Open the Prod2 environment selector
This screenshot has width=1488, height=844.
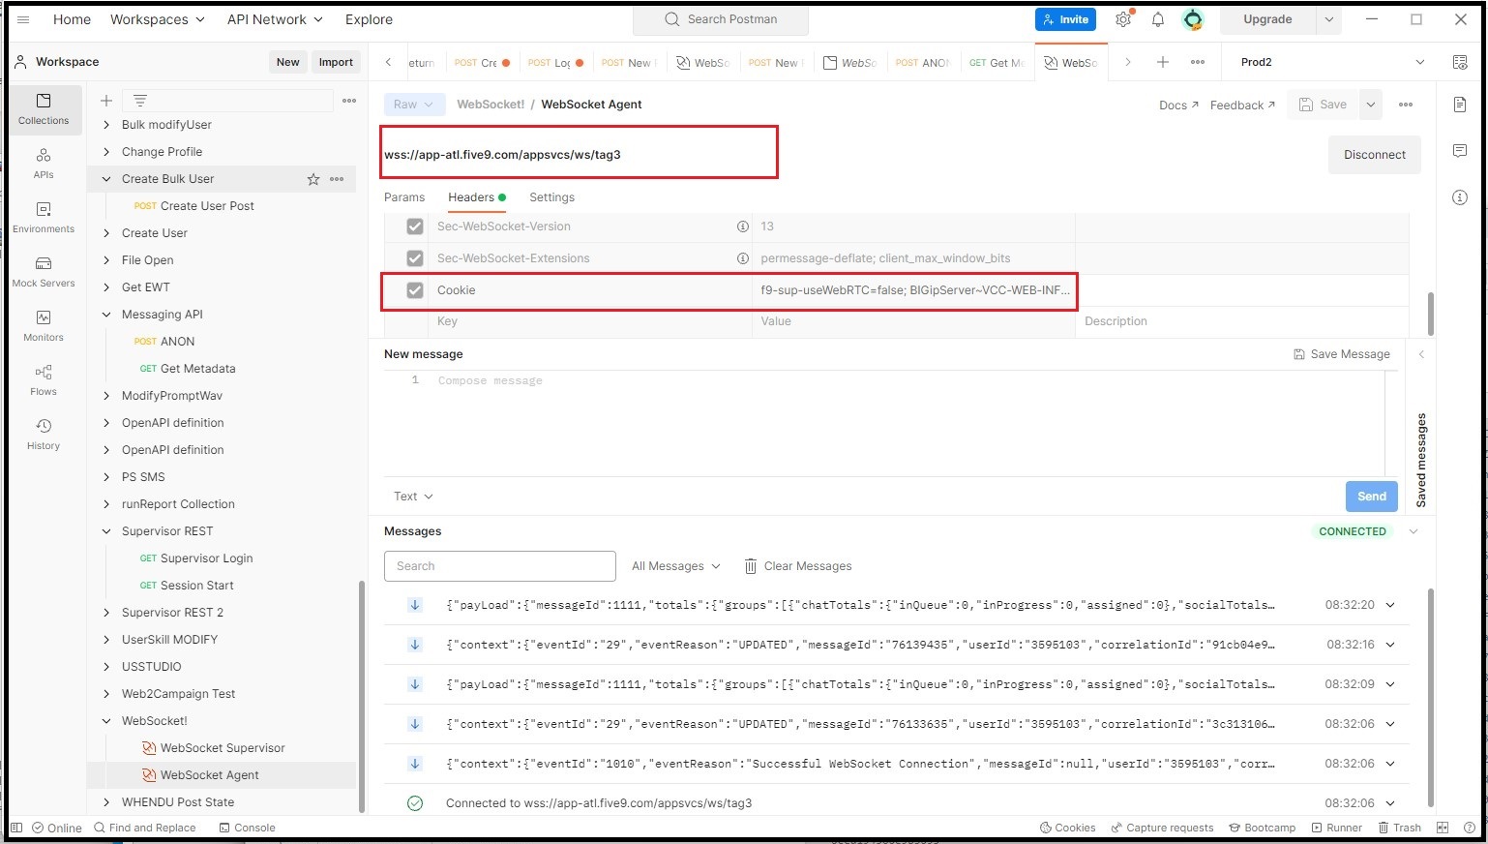pyautogui.click(x=1332, y=62)
